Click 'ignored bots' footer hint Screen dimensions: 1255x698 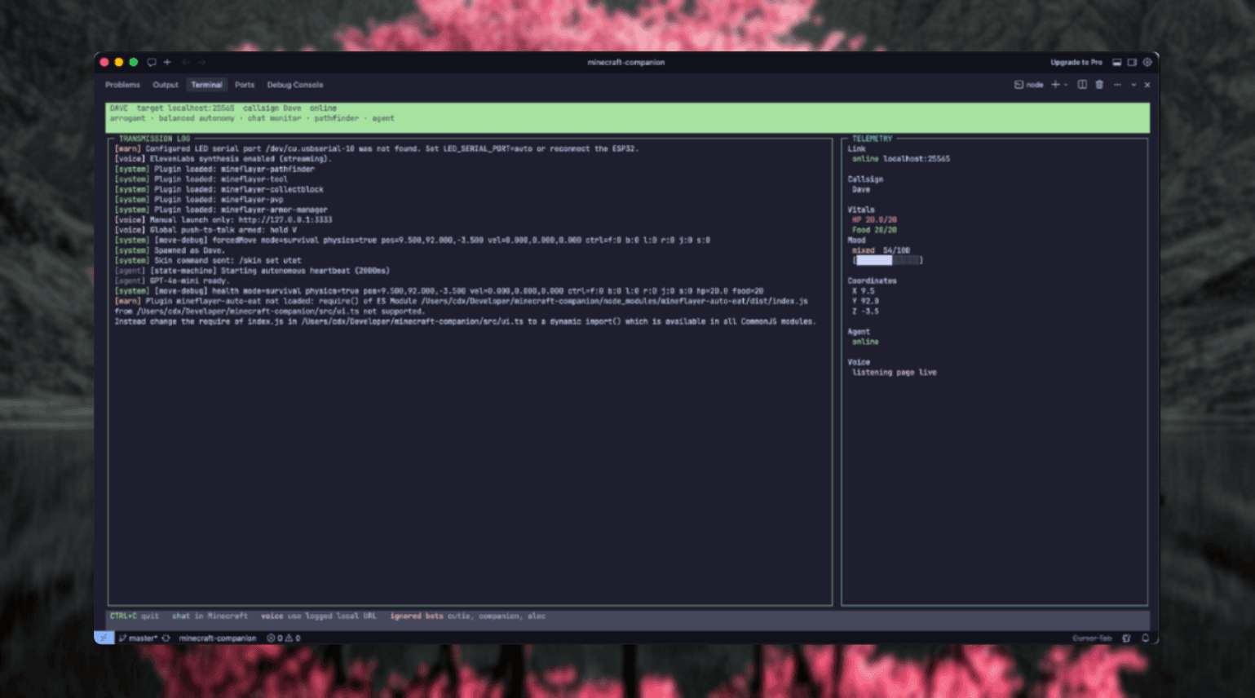[417, 616]
